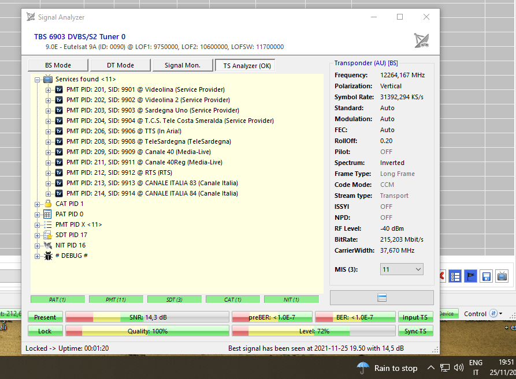Click the NIT (1) indicator

tap(291, 299)
